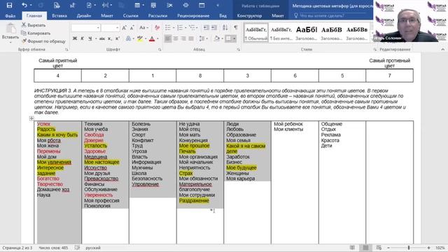Apply red font color button
448x252 pixels.
(152, 38)
